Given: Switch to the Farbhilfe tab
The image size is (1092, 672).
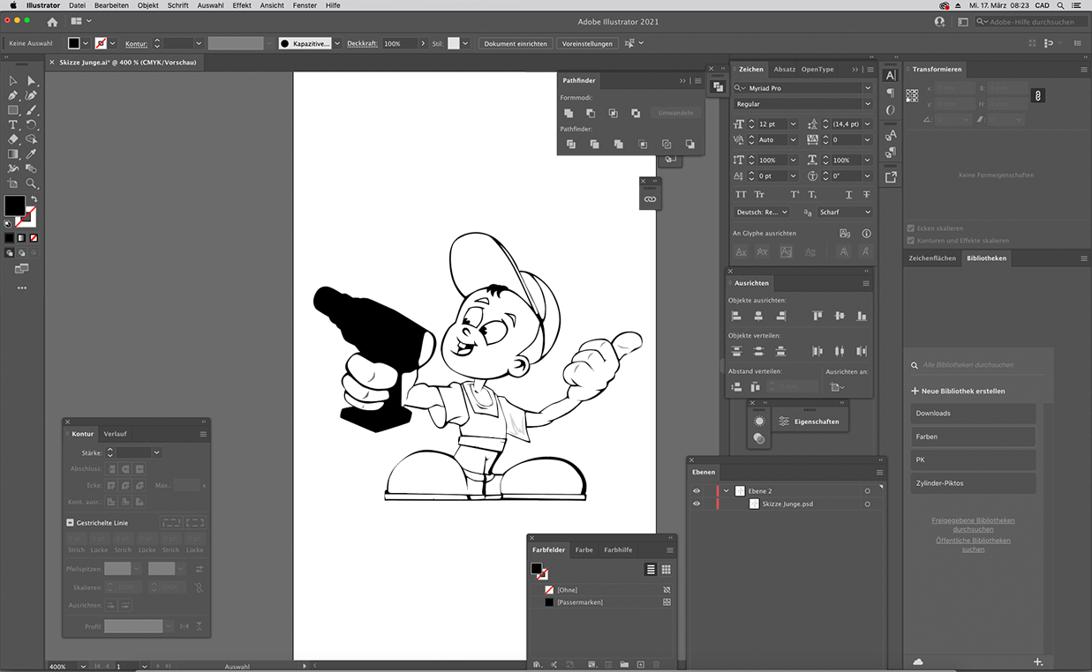Looking at the screenshot, I should [x=618, y=550].
